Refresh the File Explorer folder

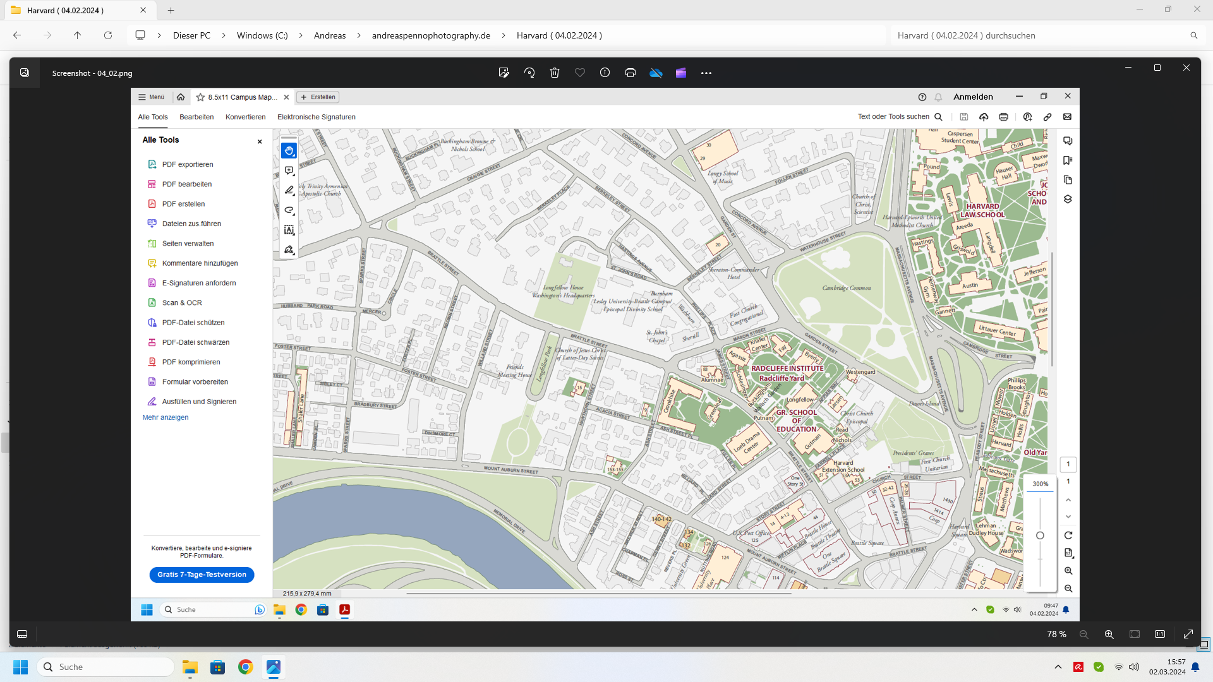108,35
